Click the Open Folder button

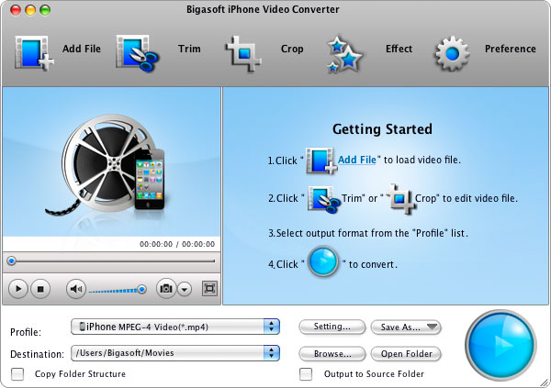coord(406,354)
